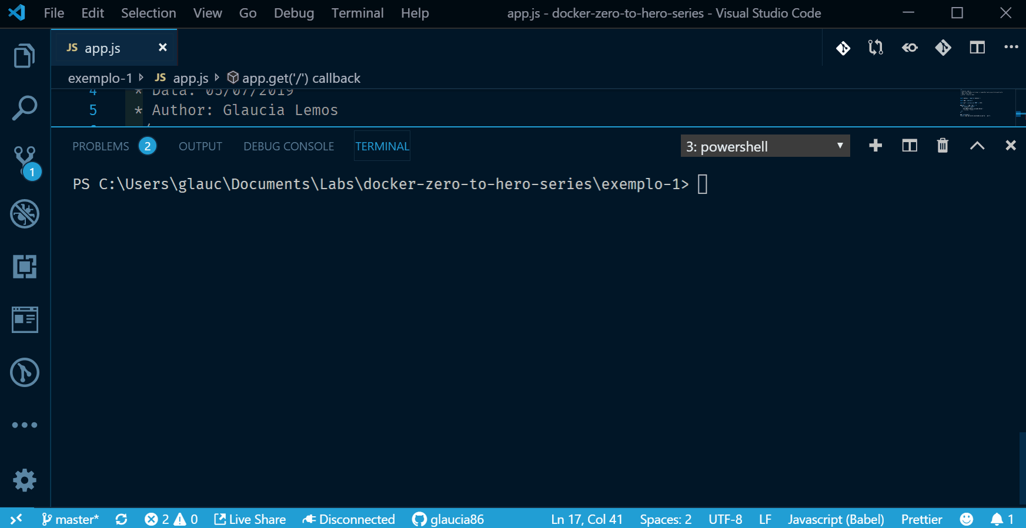The width and height of the screenshot is (1026, 528).
Task: Select language mode Javascript (Babel)
Action: pyautogui.click(x=836, y=519)
